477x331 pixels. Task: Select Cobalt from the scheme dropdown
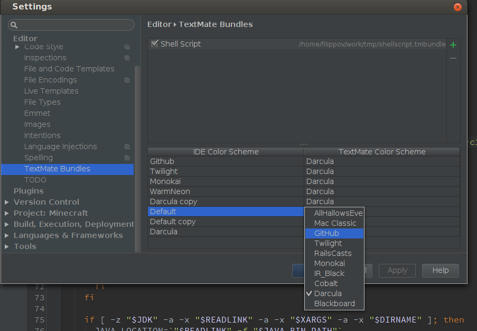334,283
